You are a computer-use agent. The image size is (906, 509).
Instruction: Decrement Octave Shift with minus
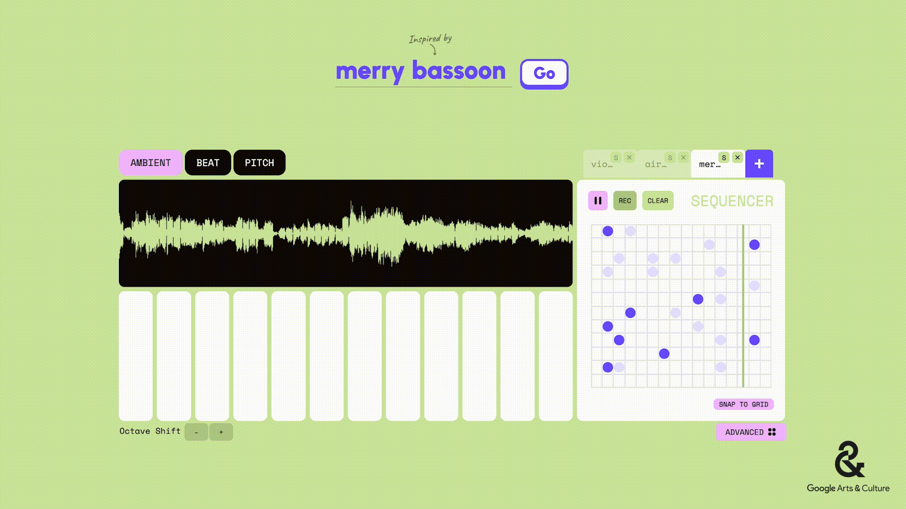[196, 431]
